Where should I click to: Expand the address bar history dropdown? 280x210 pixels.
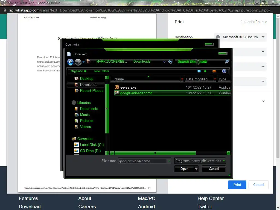coord(164,62)
